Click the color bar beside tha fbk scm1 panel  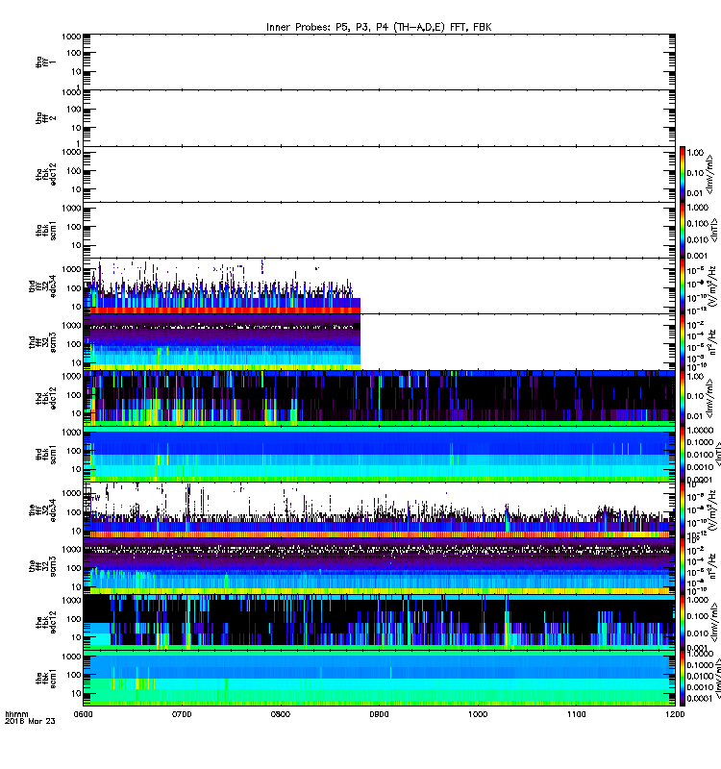pos(683,230)
